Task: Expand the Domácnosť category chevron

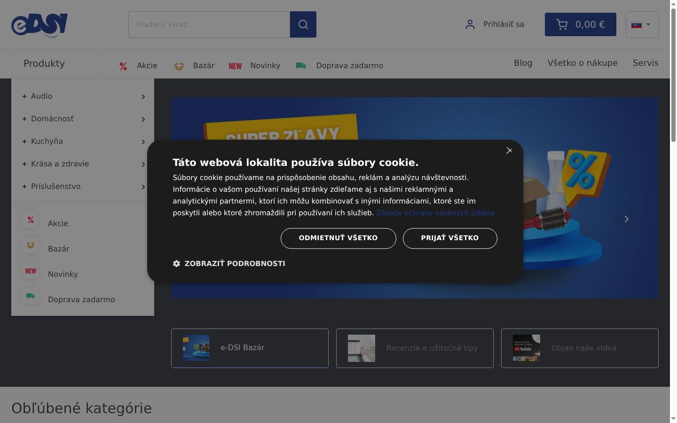Action: point(143,119)
